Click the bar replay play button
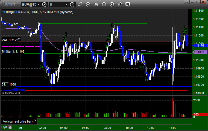The image size is (208, 131). click(x=104, y=4)
